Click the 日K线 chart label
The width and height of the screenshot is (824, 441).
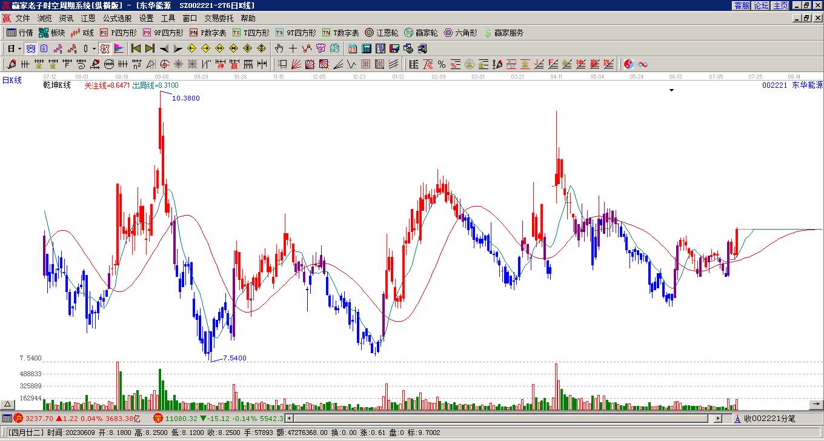[12, 80]
